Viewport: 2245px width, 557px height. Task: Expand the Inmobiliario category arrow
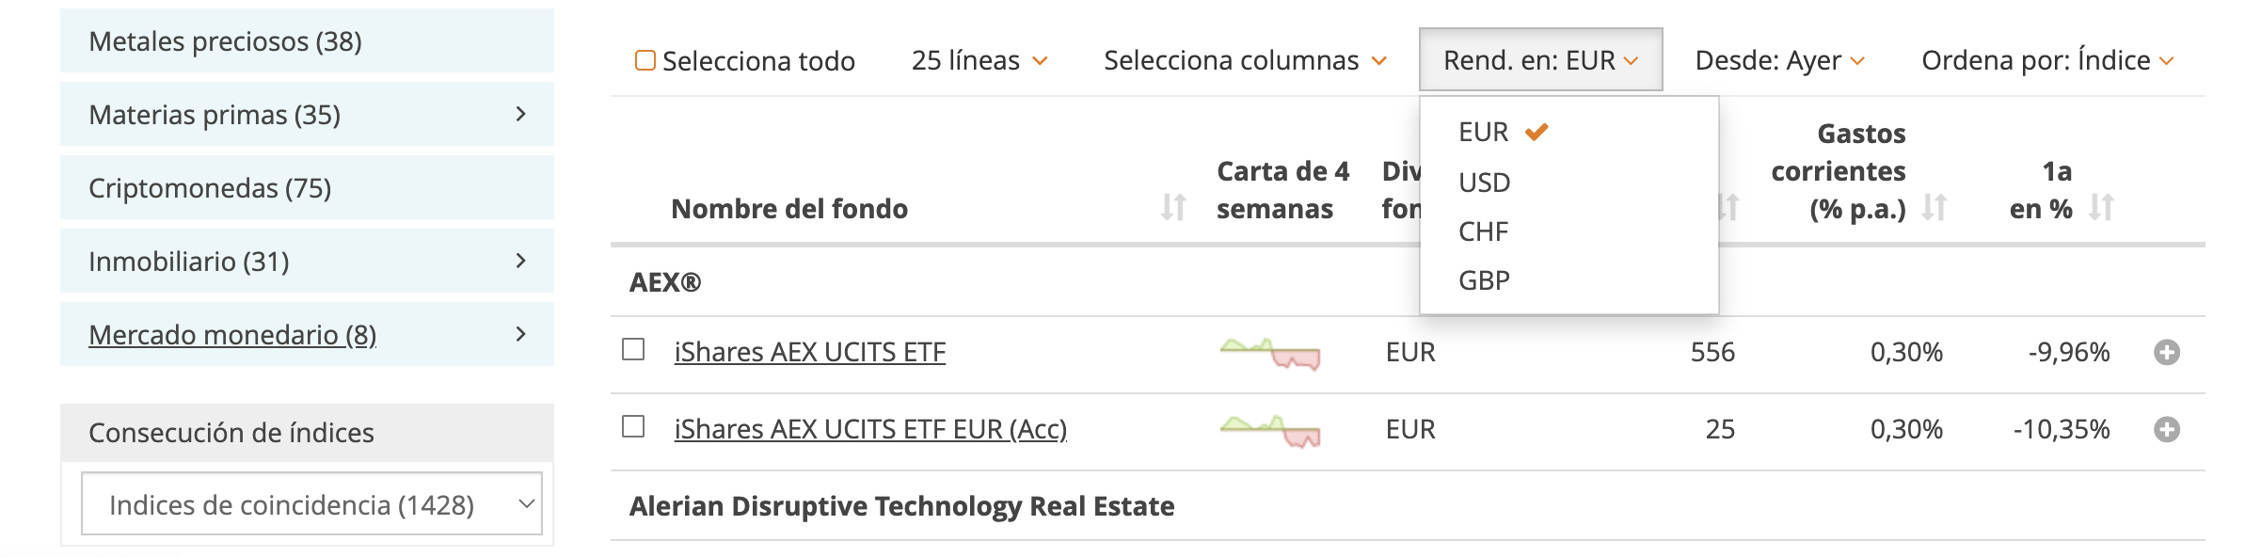click(521, 261)
